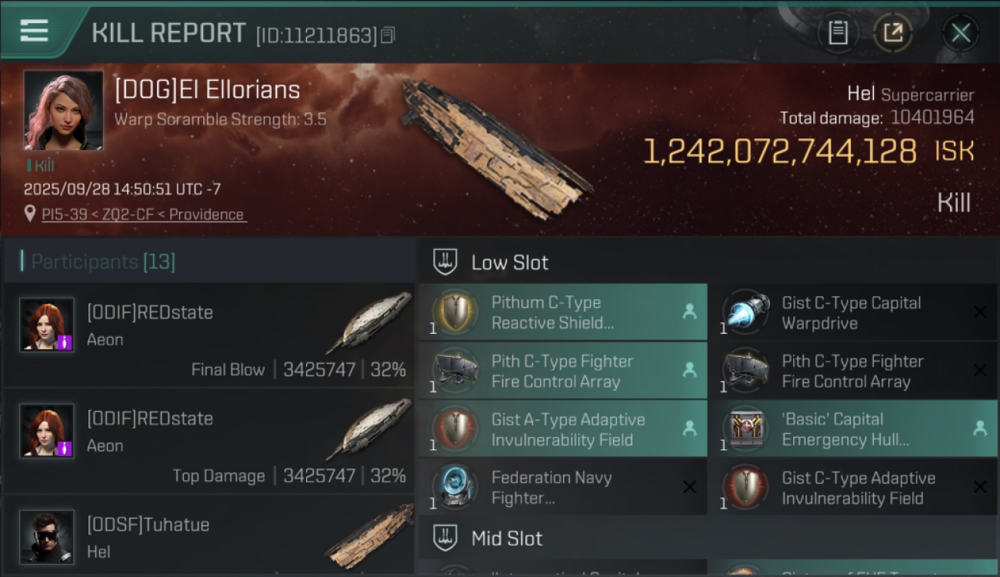Click the Hel ship image

tap(495, 148)
